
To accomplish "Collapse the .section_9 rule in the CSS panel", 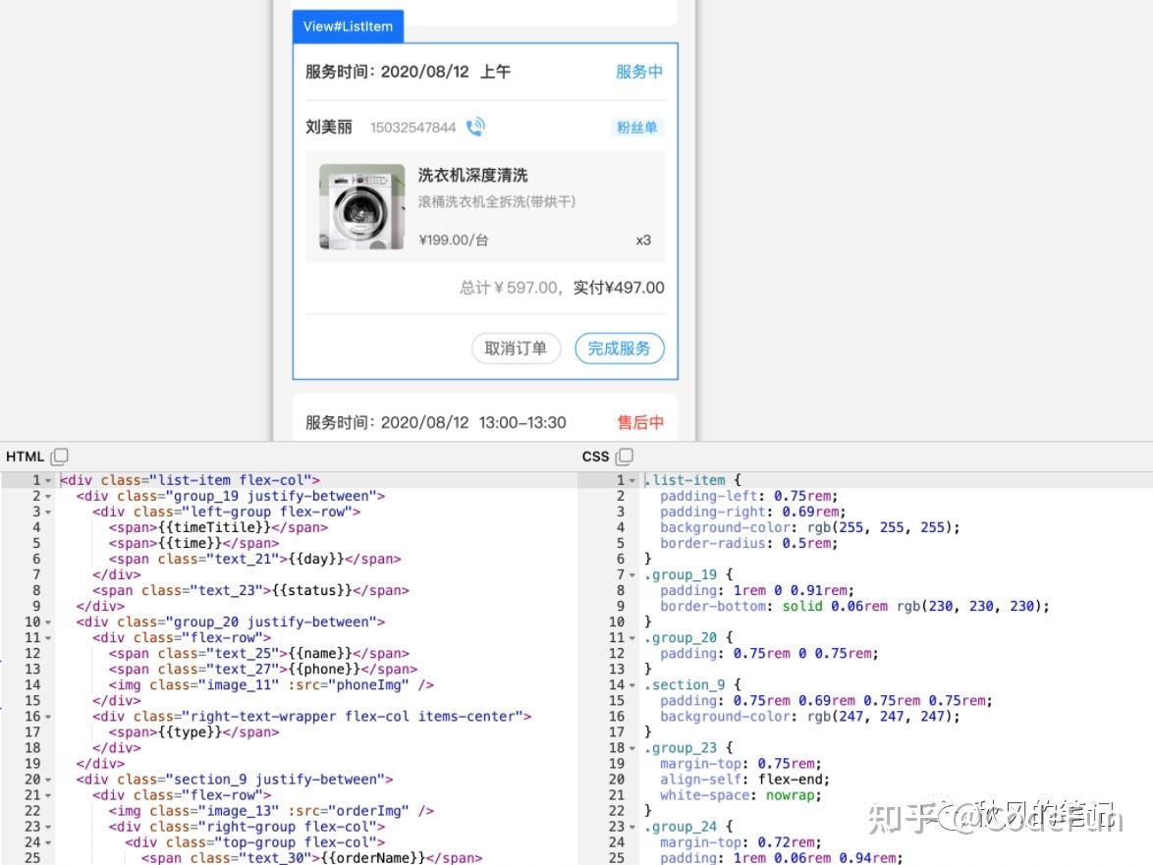I will click(633, 684).
